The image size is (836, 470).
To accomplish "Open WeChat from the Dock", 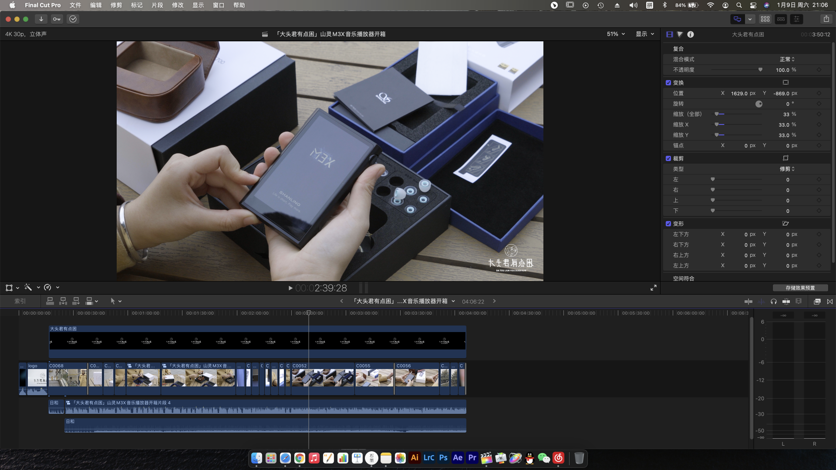I will tap(544, 458).
